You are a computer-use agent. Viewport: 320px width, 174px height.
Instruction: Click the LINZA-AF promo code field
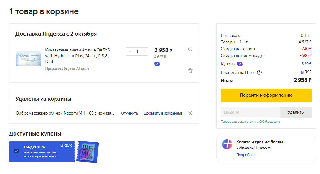[x=250, y=112]
